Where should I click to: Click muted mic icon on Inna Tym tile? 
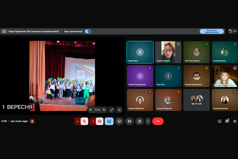click(x=178, y=68)
